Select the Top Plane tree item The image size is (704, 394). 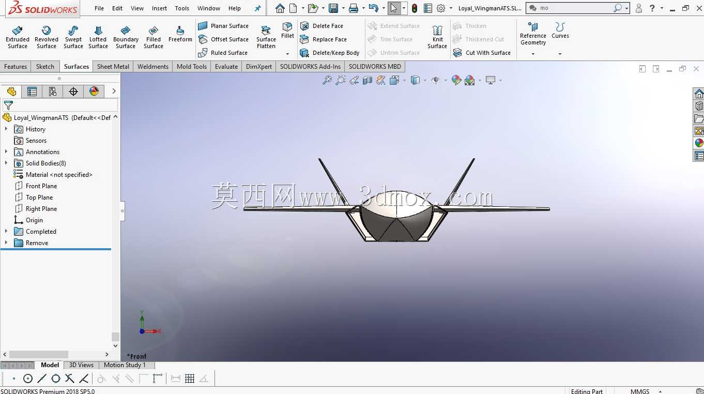click(33, 198)
